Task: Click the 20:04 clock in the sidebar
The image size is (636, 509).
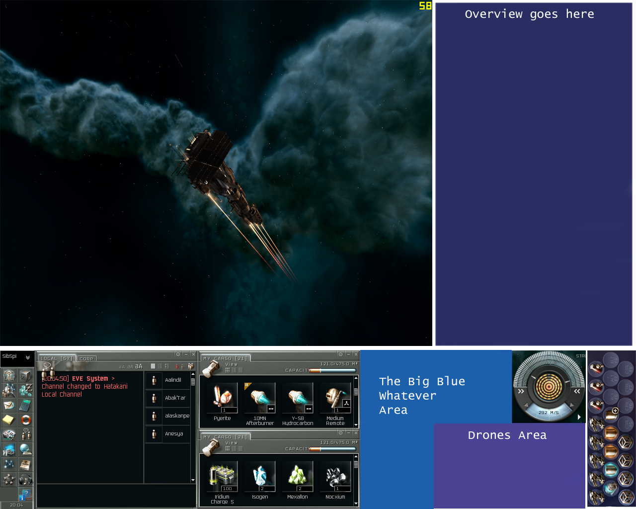Action: click(16, 505)
